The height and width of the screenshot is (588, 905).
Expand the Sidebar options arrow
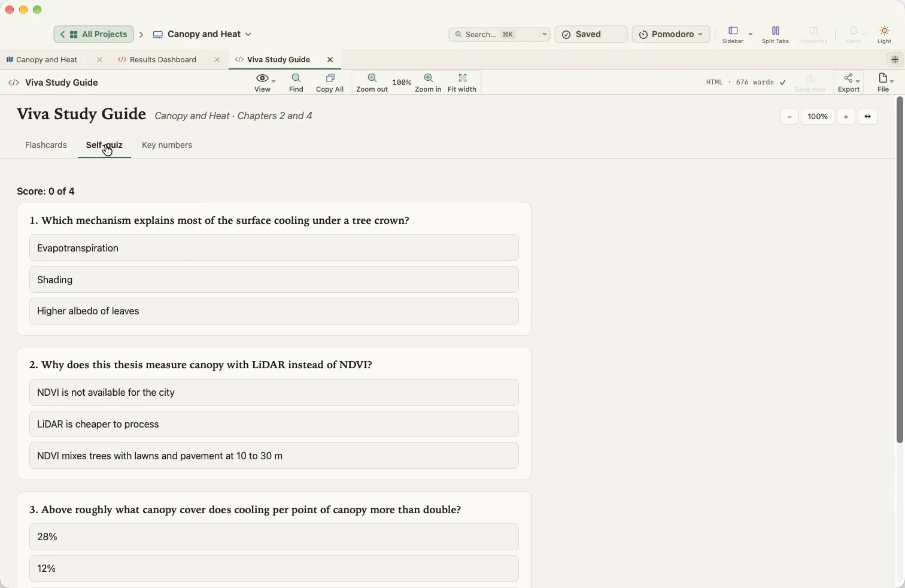tap(751, 34)
